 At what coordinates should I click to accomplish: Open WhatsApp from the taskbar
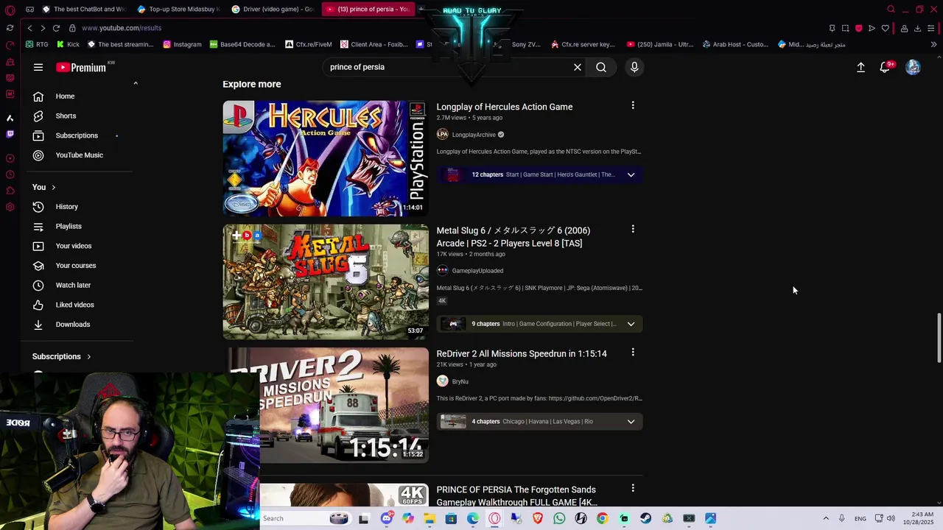pos(559,518)
